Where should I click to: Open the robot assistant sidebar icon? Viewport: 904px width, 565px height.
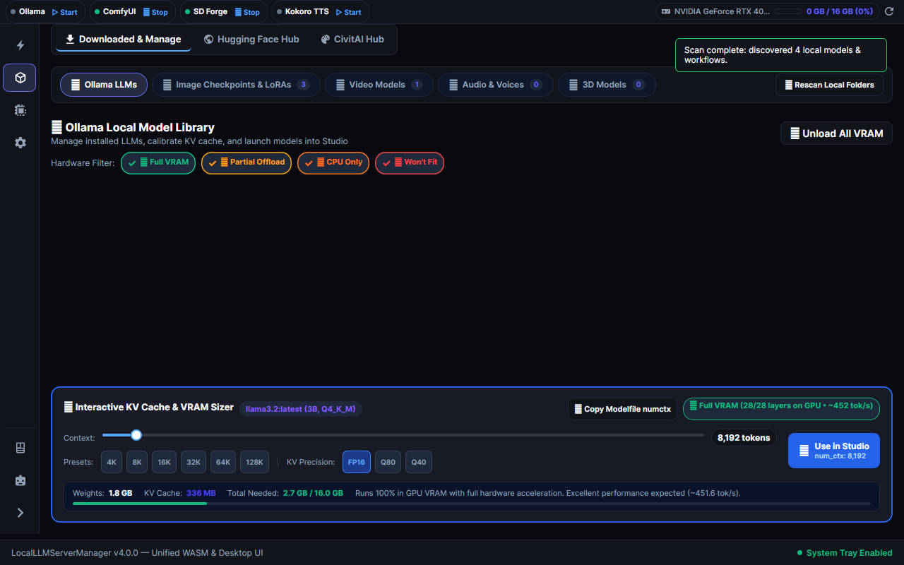click(x=20, y=480)
